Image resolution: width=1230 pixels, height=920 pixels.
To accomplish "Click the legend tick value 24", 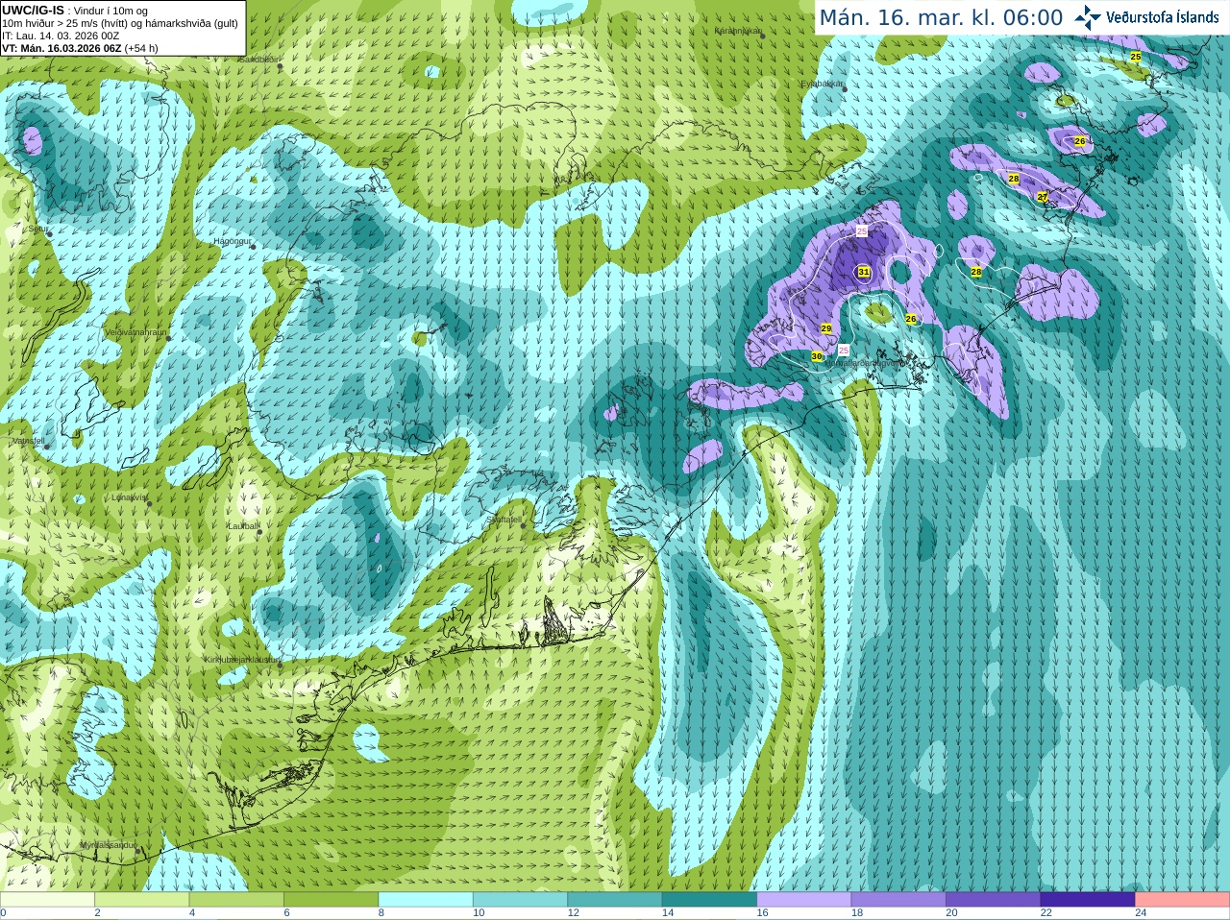I will click(x=1141, y=913).
